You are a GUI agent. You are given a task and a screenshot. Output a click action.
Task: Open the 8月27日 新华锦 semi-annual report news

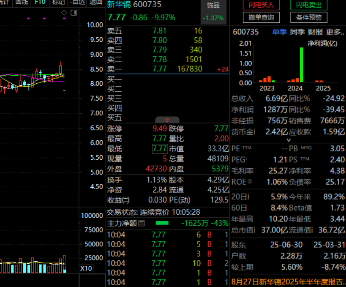288,282
